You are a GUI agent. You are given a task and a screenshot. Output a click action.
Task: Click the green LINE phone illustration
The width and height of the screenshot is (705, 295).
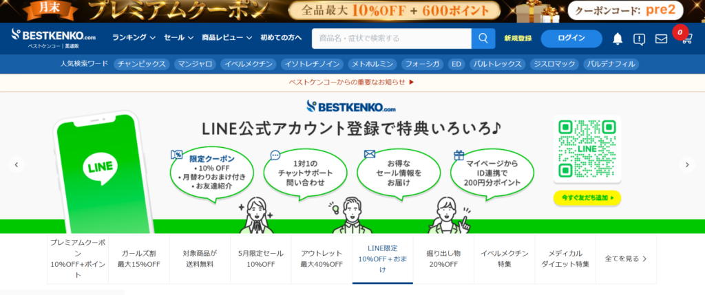tap(103, 173)
